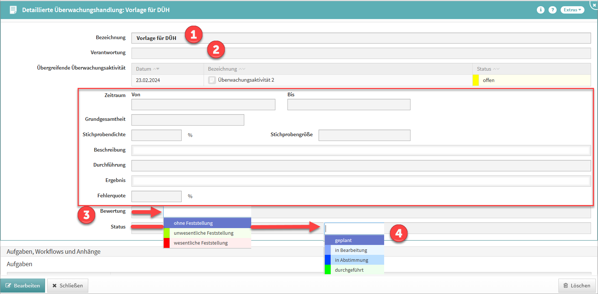
Task: Sort table by Datum column arrows
Action: tap(156, 69)
